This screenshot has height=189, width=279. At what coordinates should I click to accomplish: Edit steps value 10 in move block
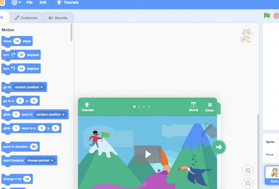(17, 41)
